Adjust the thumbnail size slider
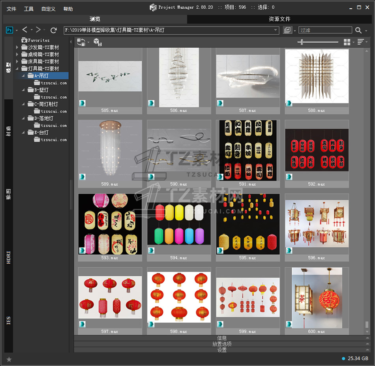 coord(302,42)
